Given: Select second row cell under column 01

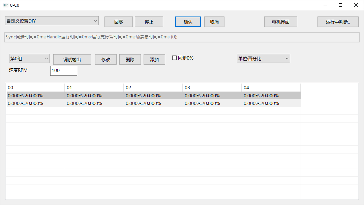Looking at the screenshot, I should coord(94,103).
